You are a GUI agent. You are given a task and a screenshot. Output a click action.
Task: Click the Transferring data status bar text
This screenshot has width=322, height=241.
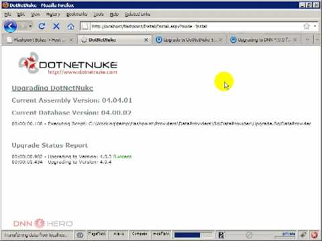tap(37, 235)
